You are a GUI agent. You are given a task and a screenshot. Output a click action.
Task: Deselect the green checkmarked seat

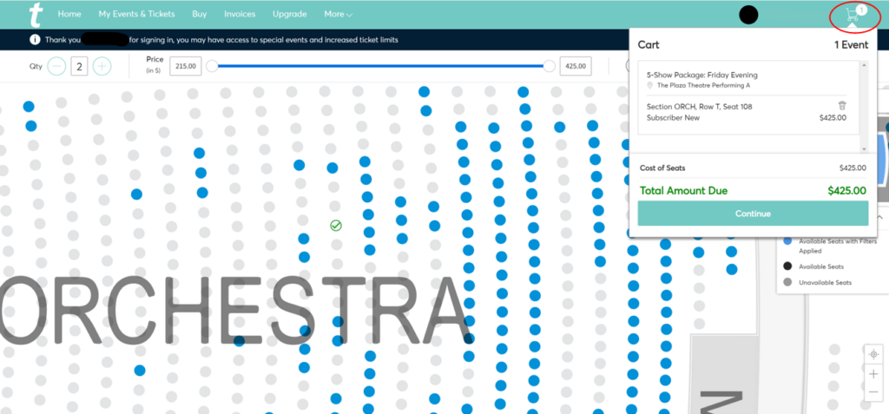point(336,226)
